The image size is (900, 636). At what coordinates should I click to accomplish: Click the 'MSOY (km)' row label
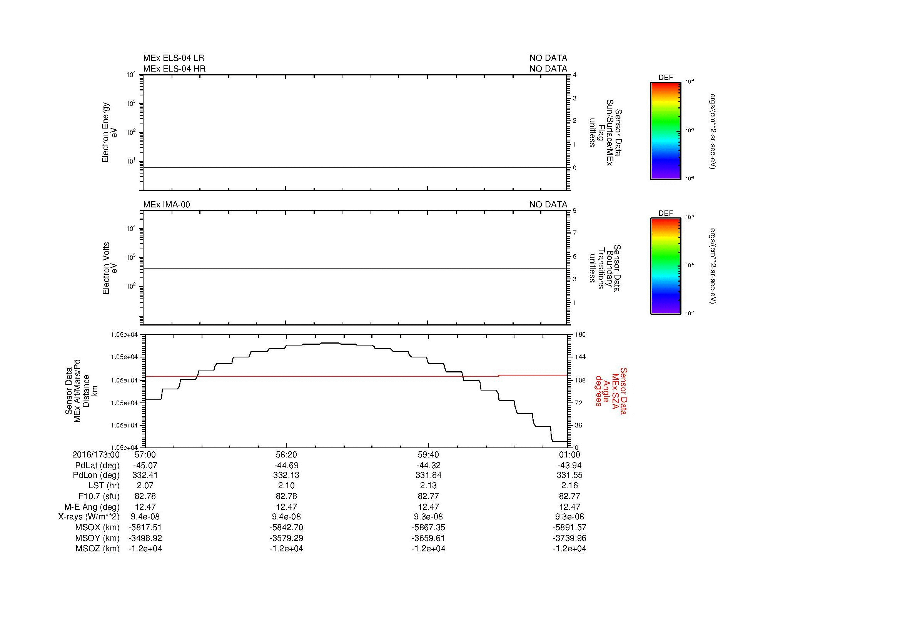click(x=97, y=538)
